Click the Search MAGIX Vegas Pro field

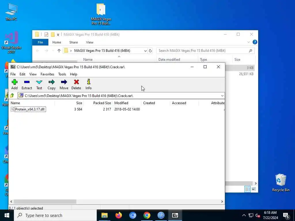tap(205, 51)
